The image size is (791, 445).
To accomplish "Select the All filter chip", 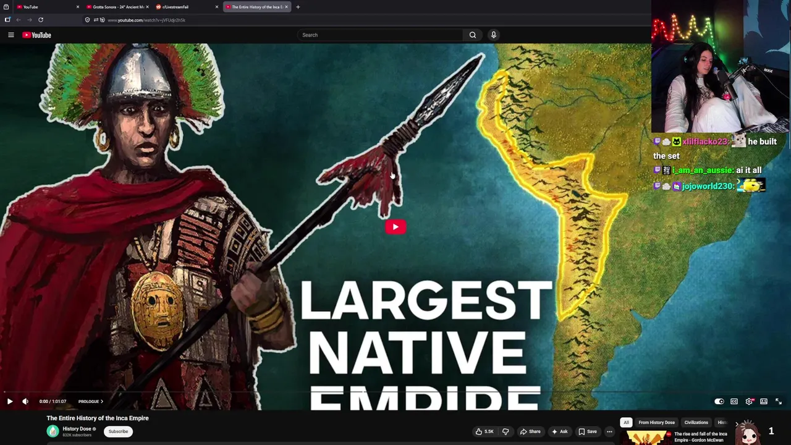I will pyautogui.click(x=626, y=423).
